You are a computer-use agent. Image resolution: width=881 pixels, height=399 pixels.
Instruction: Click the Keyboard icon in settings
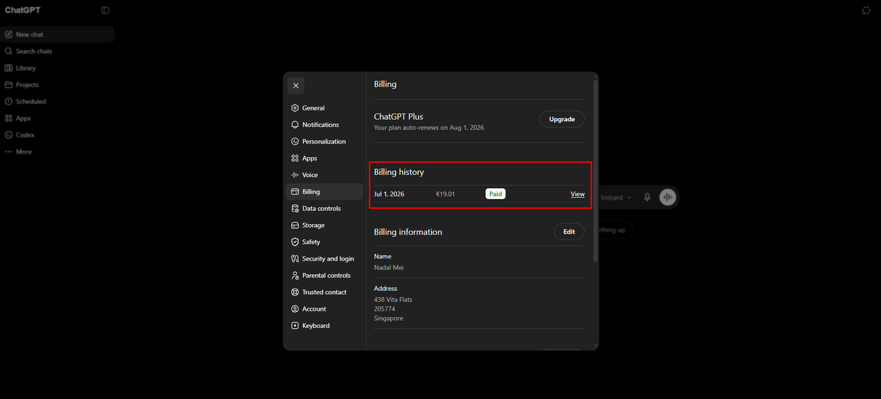[x=295, y=326]
